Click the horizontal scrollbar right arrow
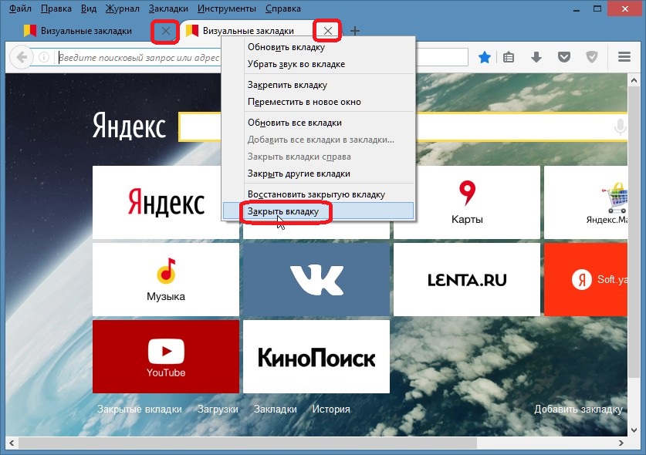The image size is (646, 455). tap(621, 443)
